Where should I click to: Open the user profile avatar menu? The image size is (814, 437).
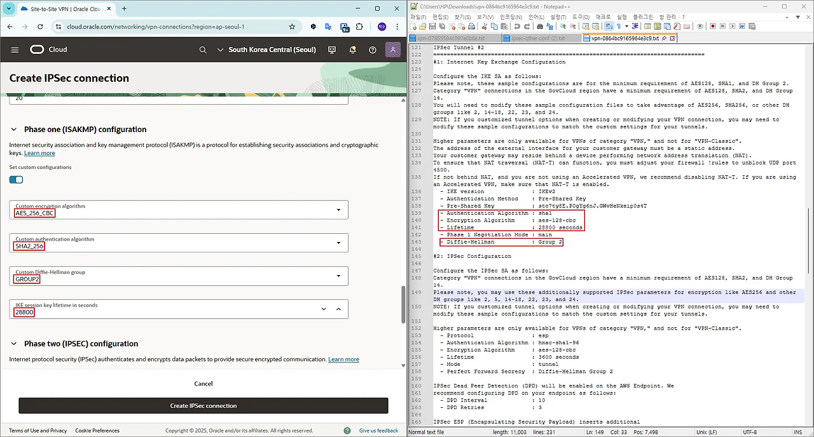(393, 50)
